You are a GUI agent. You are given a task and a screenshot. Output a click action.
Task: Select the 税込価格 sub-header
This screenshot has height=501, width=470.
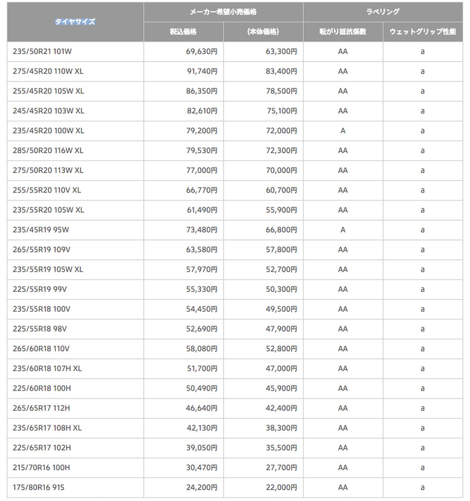pyautogui.click(x=183, y=32)
